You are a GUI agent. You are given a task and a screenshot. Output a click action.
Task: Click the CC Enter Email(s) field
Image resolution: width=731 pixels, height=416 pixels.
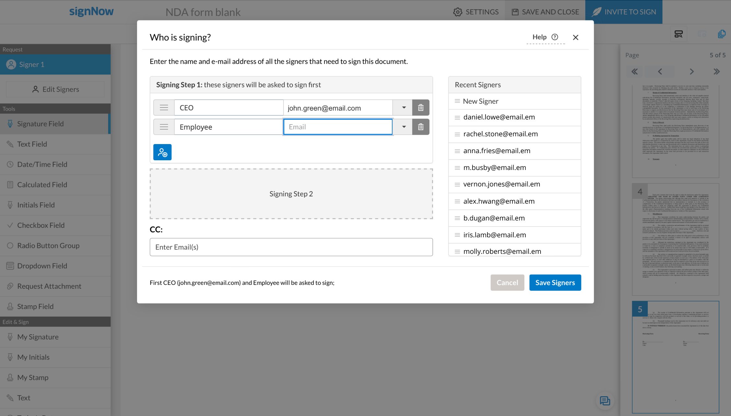291,247
